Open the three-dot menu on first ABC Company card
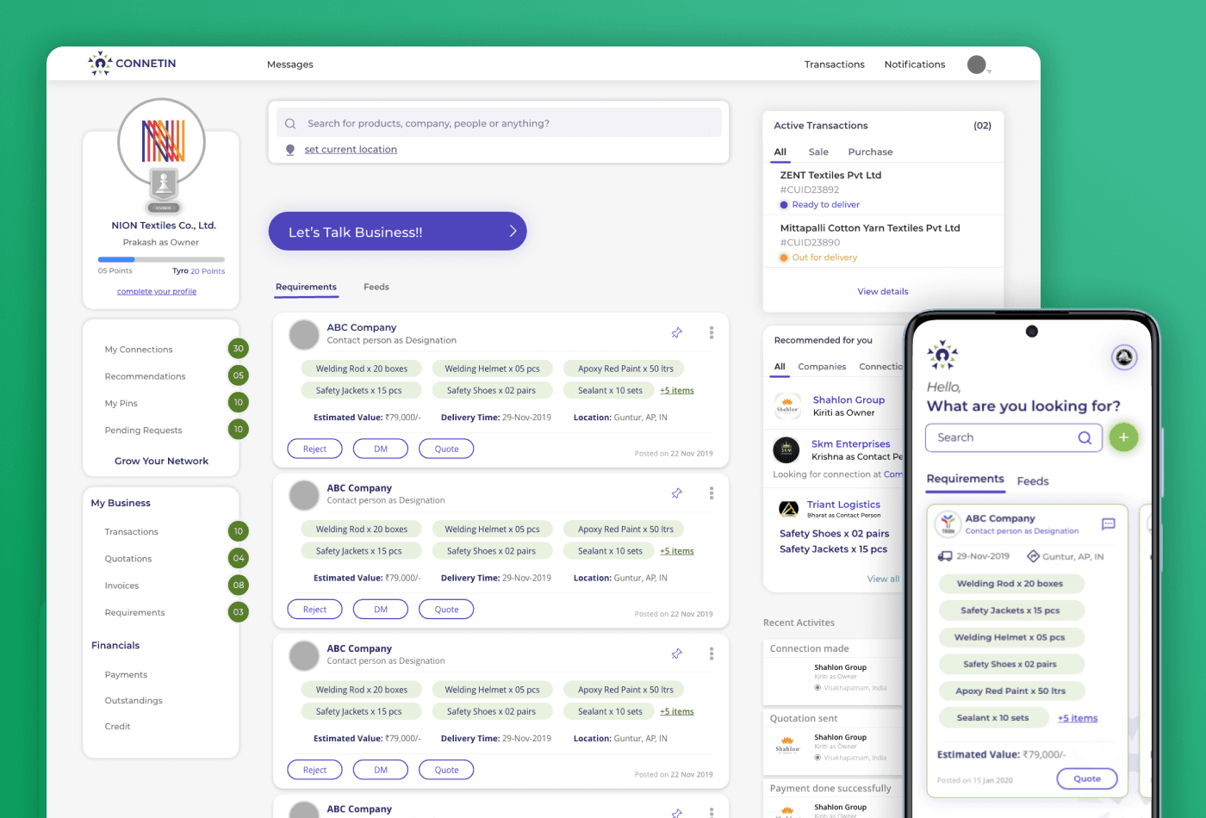 tap(712, 332)
